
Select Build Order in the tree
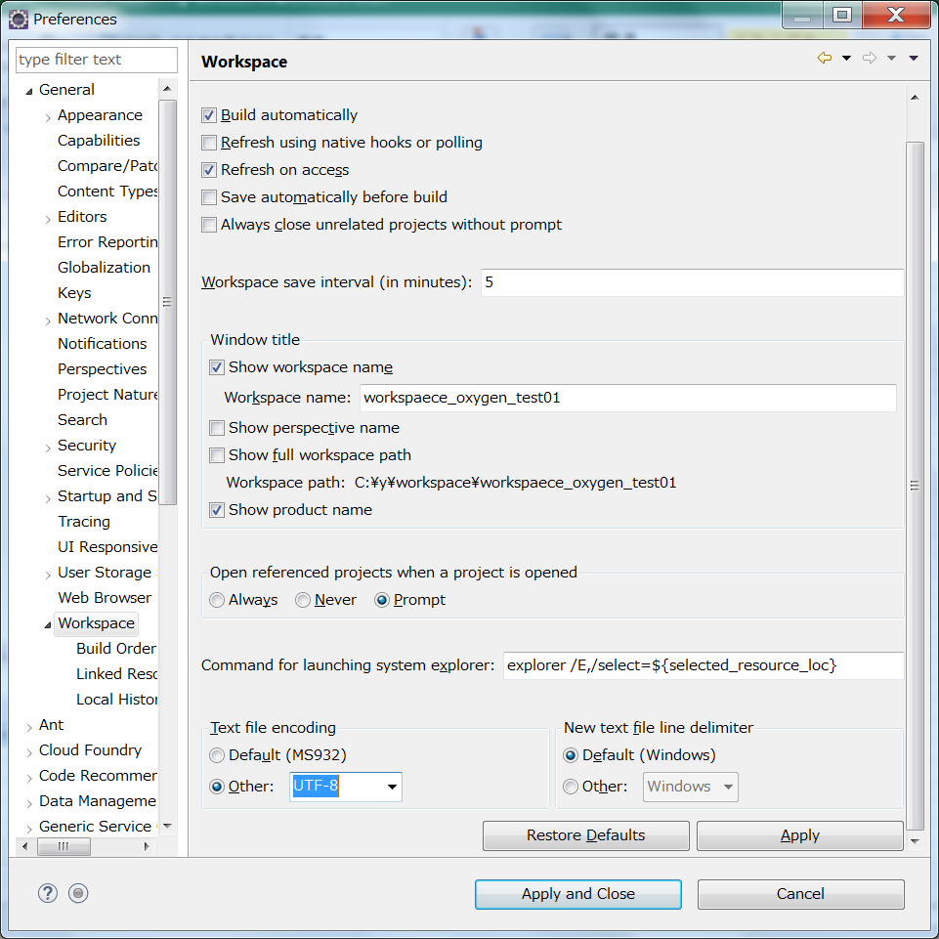pyautogui.click(x=115, y=648)
